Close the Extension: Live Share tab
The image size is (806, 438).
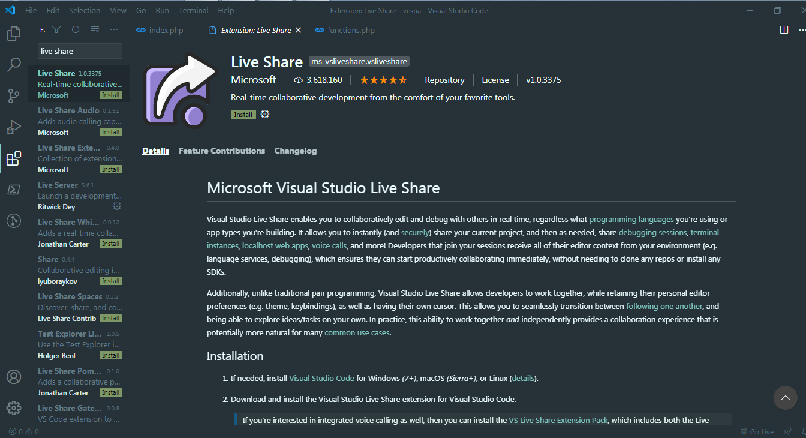[x=298, y=30]
